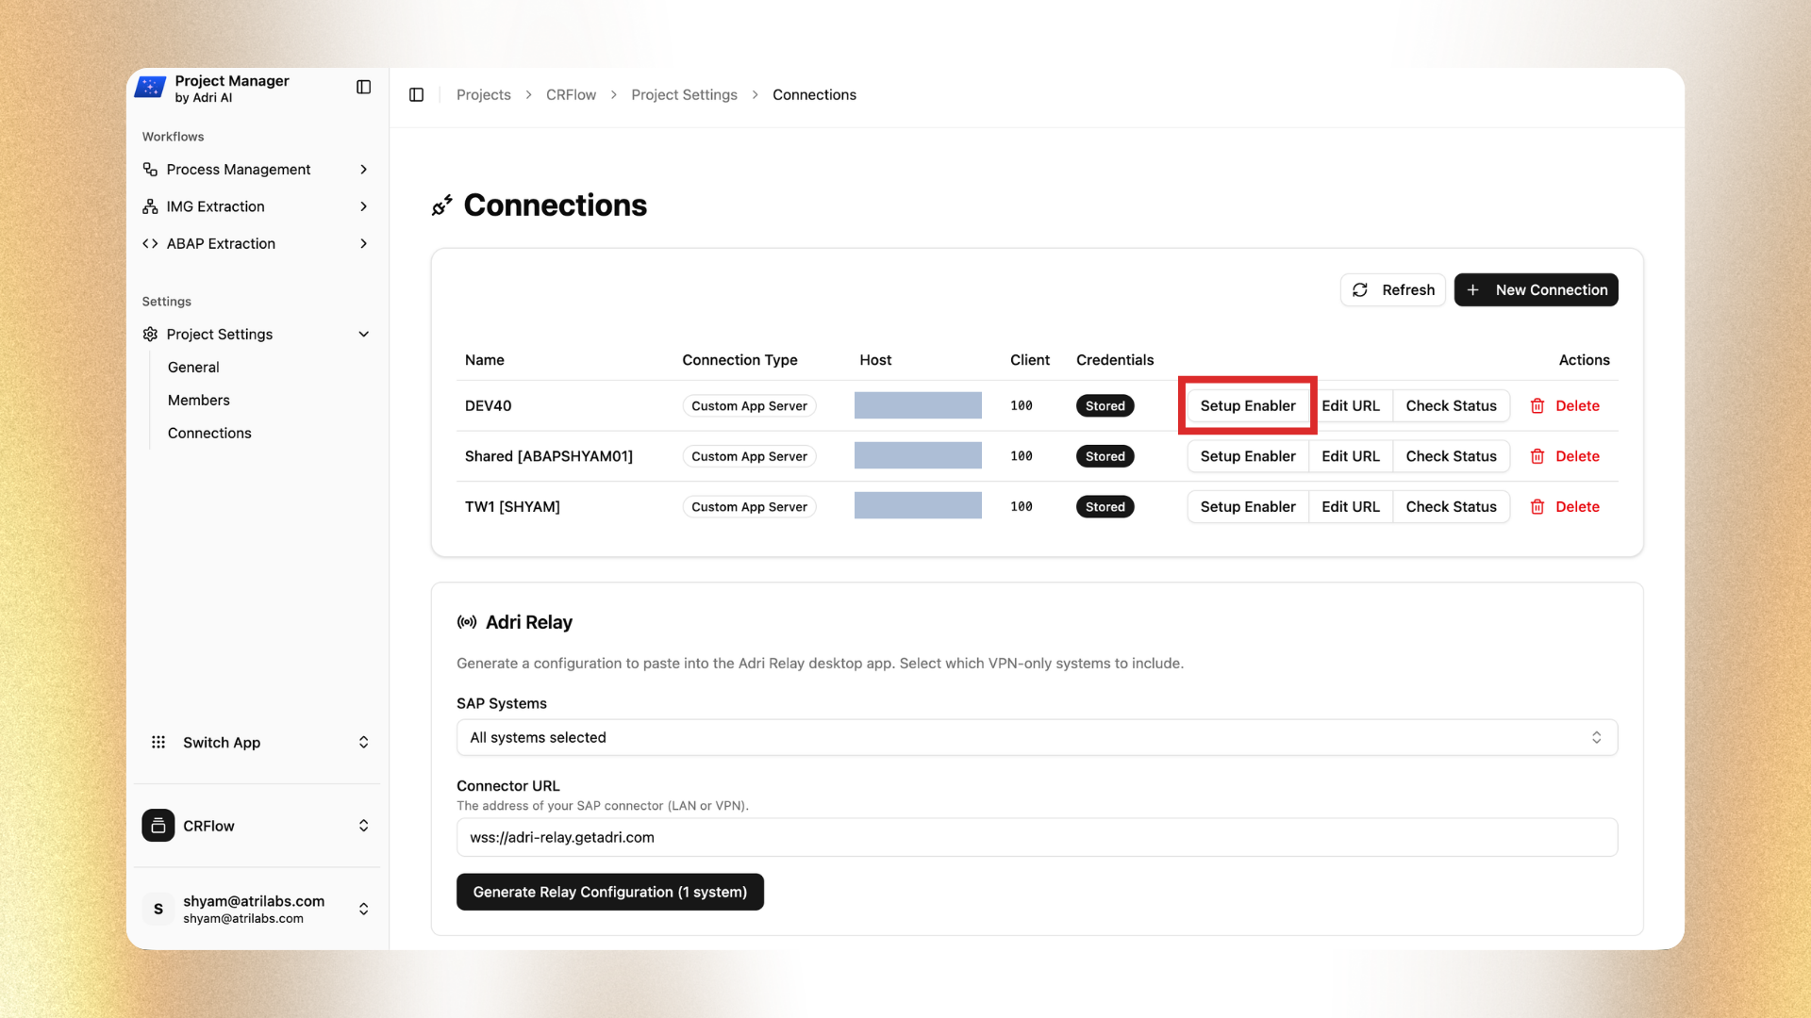The height and width of the screenshot is (1018, 1811).
Task: Click the Switch App grid icon
Action: point(158,742)
